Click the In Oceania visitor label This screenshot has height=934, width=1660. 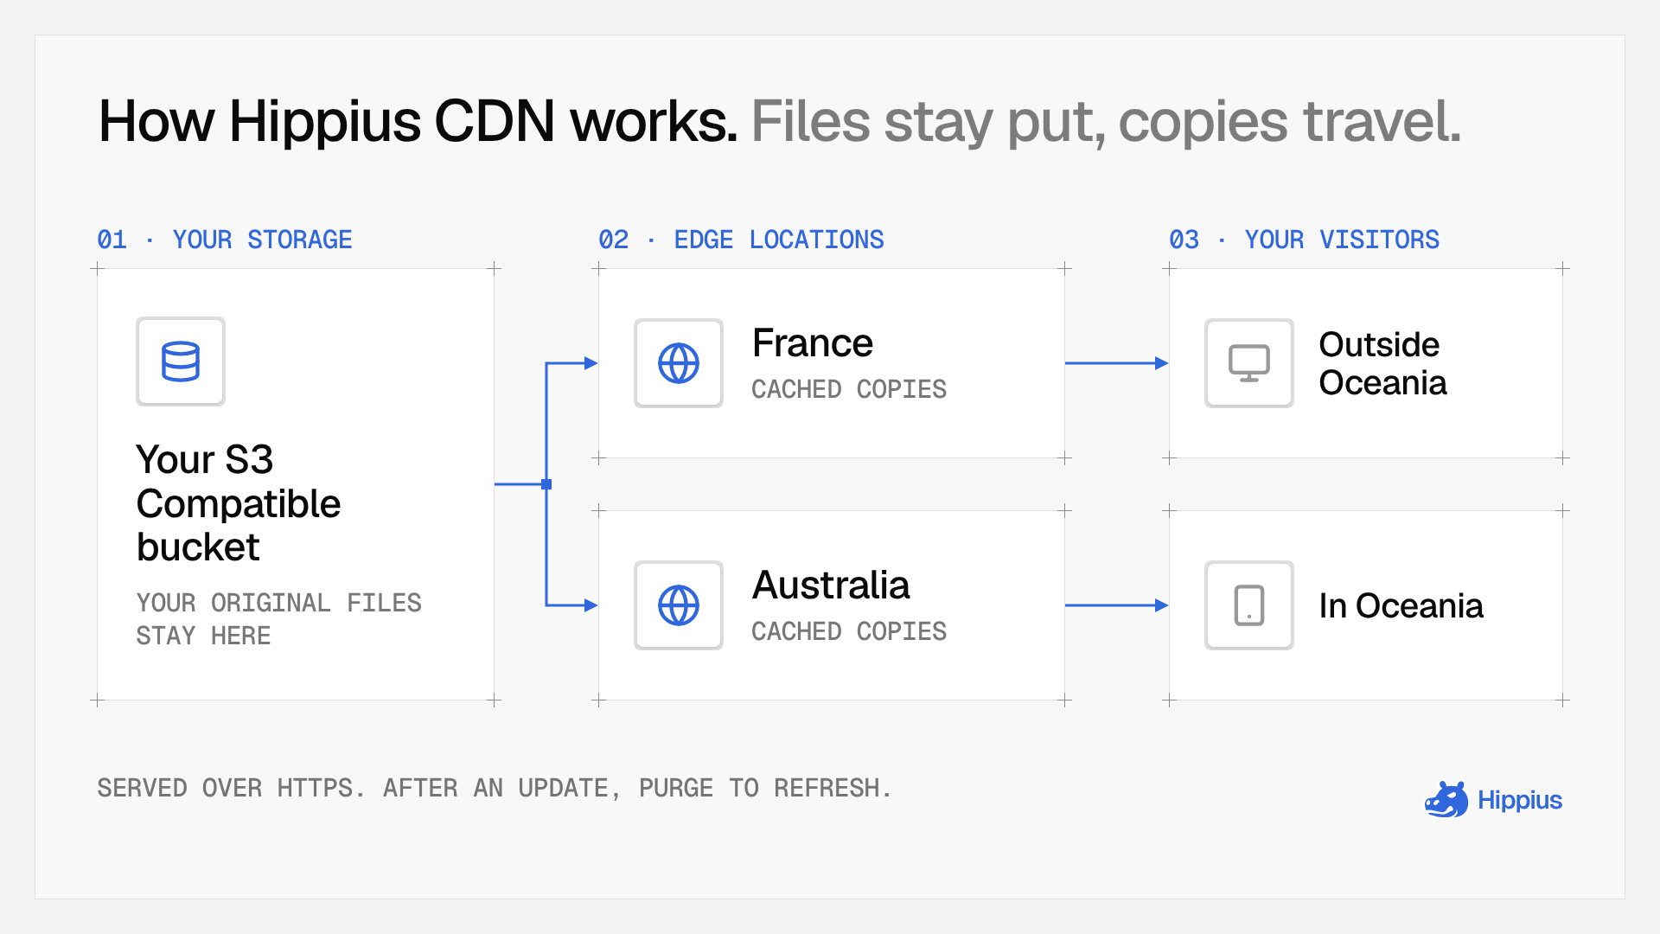click(1401, 605)
